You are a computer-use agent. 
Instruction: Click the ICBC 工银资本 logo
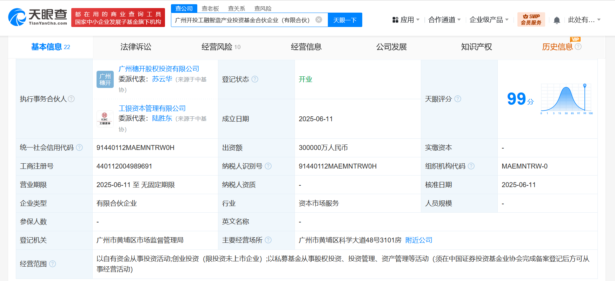coord(105,119)
